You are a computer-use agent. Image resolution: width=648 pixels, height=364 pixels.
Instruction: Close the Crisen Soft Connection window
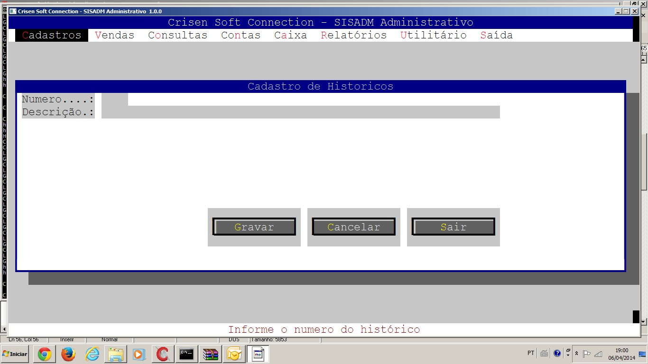click(x=635, y=11)
